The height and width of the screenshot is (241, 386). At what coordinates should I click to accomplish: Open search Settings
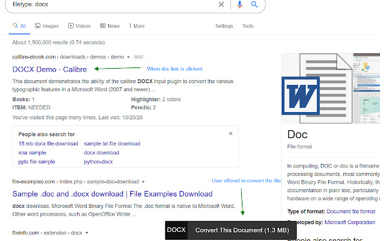click(x=224, y=26)
